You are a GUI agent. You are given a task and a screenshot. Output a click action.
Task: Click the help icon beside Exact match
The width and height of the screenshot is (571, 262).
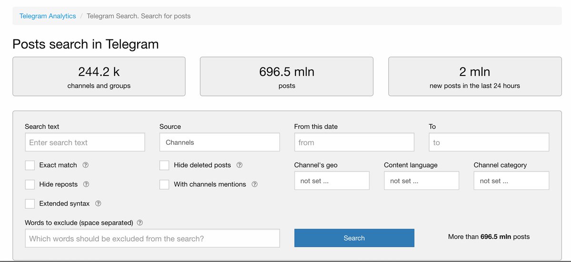coord(86,165)
